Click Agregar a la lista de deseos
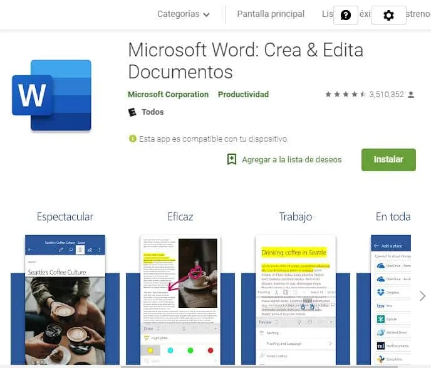The image size is (431, 368). [x=292, y=159]
